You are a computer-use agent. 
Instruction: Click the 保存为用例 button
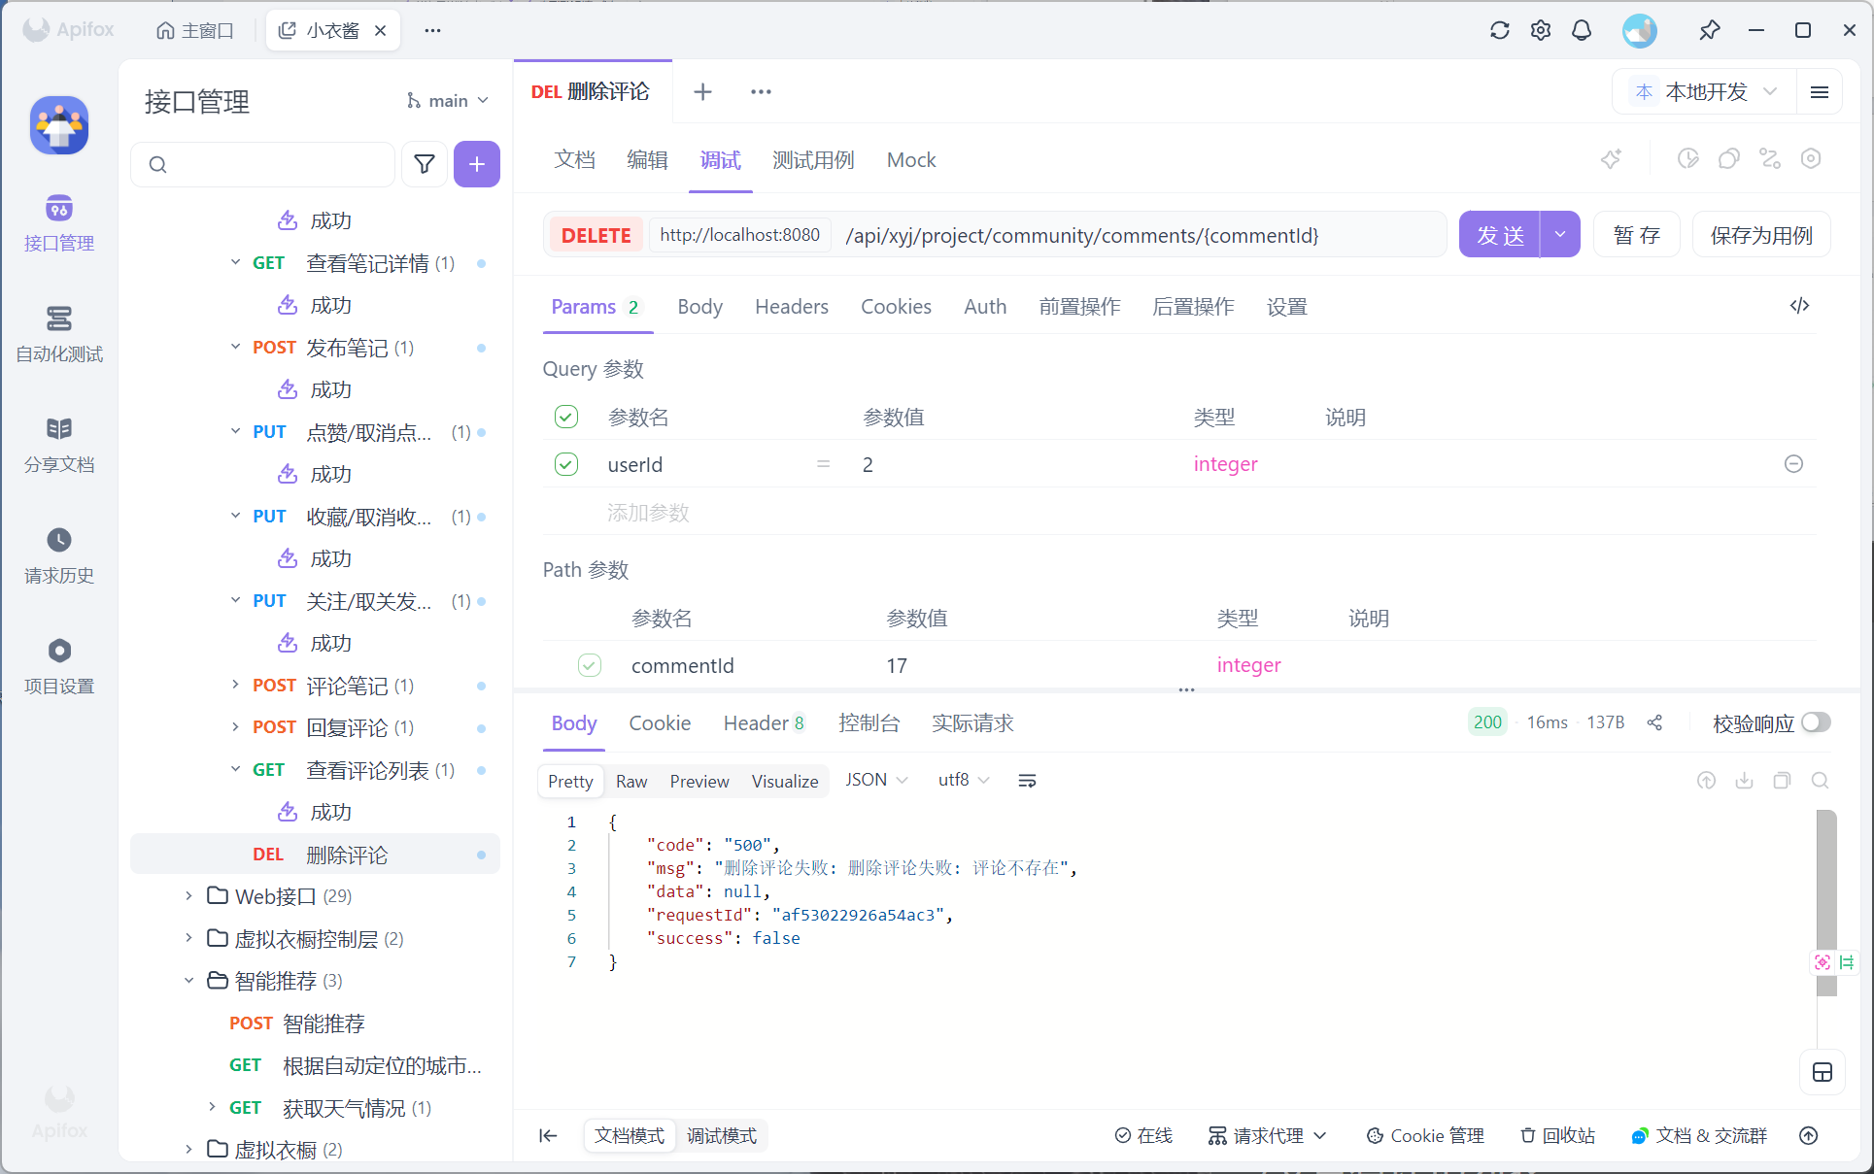click(x=1760, y=235)
